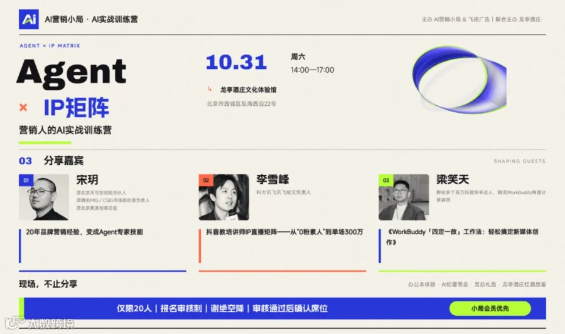Click the text 现场，不止分享

tap(48, 284)
